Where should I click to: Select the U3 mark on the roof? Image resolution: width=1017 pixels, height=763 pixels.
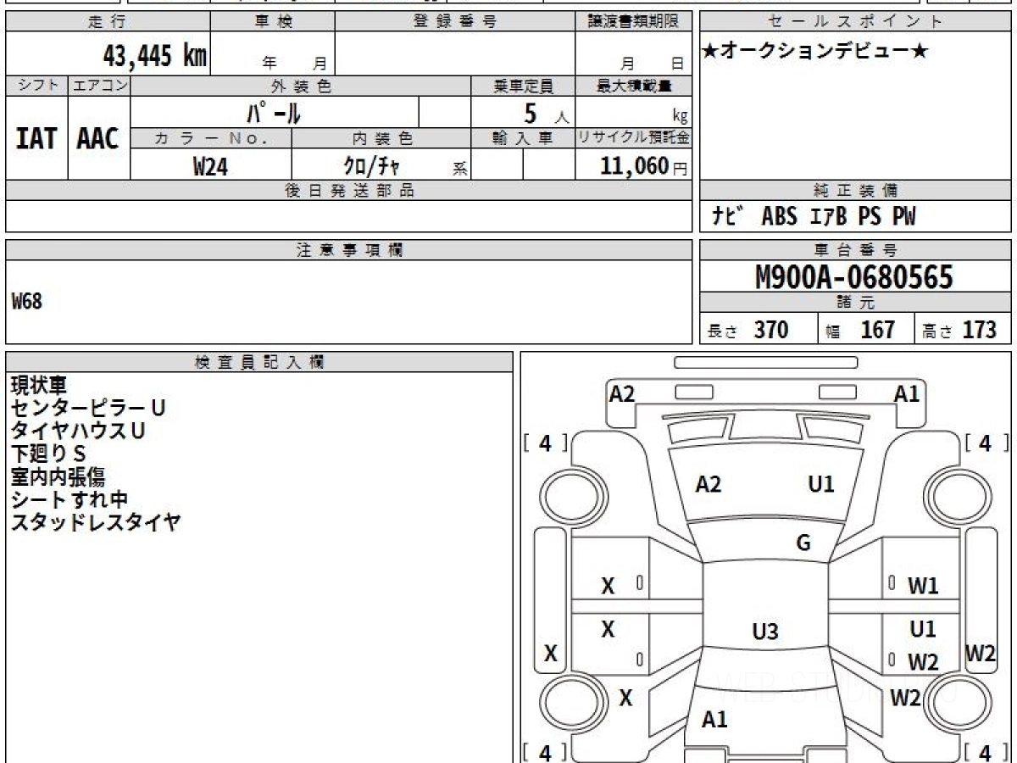point(765,631)
